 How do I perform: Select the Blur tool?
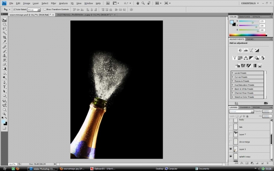[x=5, y=73]
